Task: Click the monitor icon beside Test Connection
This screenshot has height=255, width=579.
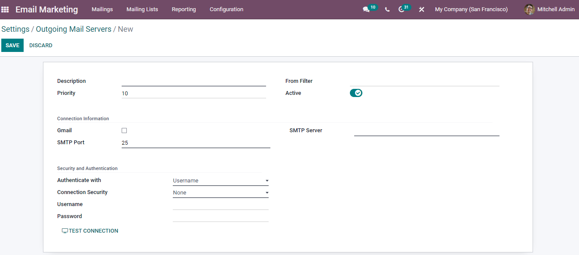Action: (65, 231)
